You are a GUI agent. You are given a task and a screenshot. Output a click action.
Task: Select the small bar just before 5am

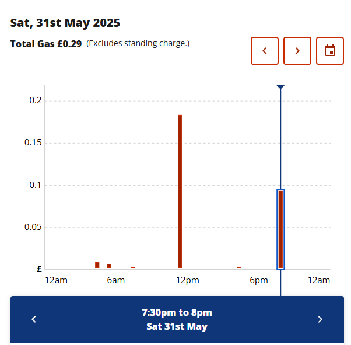click(x=97, y=265)
